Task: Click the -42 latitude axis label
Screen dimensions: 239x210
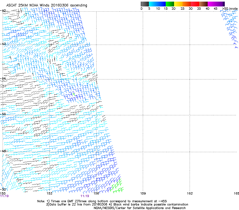Action: click(x=3, y=44)
